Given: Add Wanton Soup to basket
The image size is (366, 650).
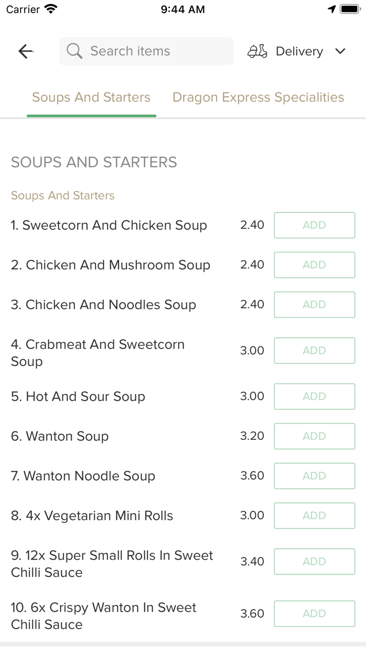Looking at the screenshot, I should [314, 436].
